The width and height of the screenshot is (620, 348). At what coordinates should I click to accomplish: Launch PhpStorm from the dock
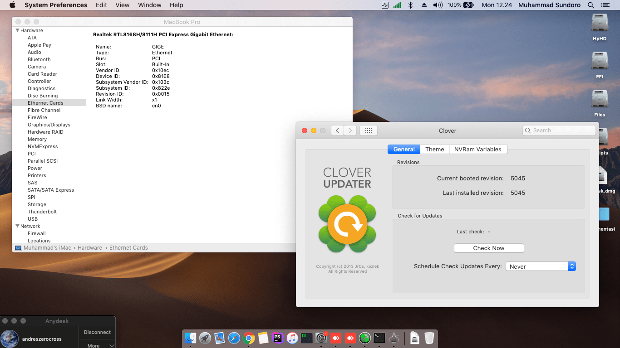click(277, 338)
